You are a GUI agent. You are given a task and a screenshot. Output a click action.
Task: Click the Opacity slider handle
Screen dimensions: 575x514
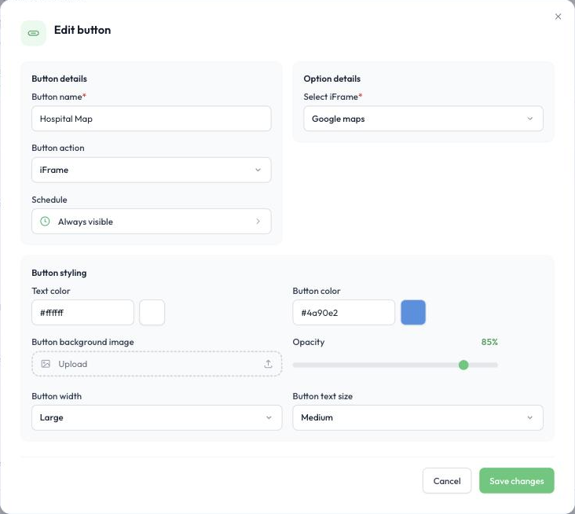coord(463,365)
